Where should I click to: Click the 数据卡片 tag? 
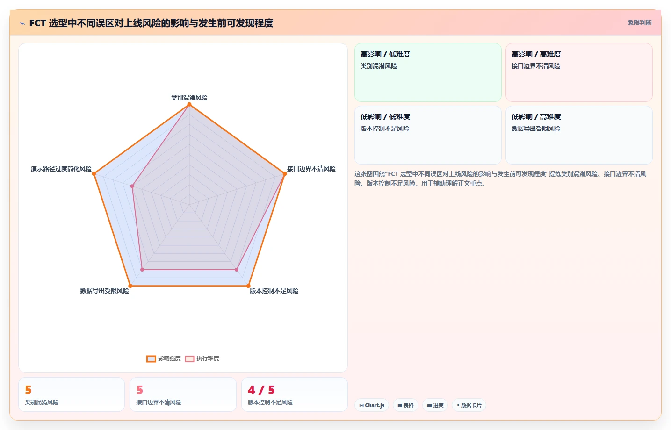pos(469,405)
